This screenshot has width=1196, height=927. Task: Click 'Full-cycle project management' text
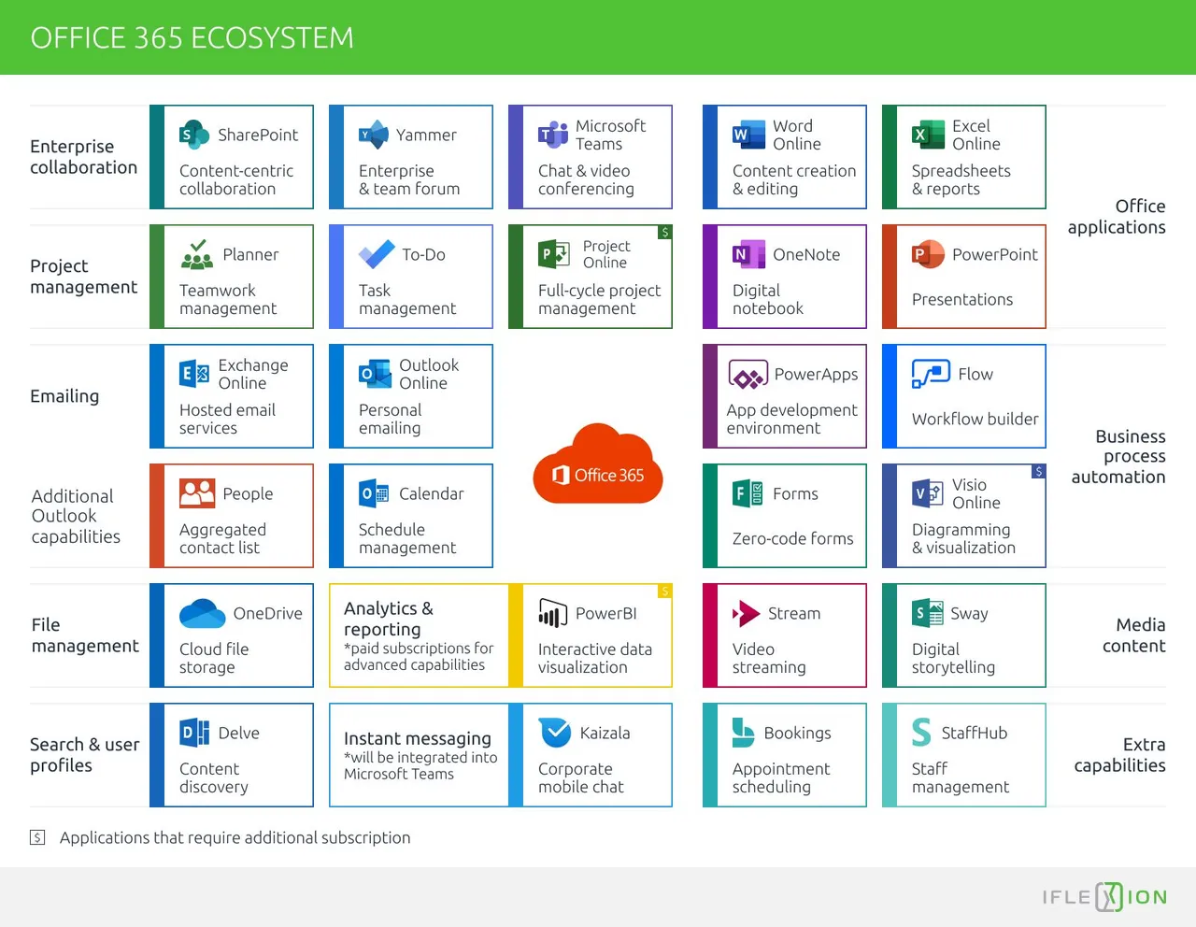[x=599, y=299]
